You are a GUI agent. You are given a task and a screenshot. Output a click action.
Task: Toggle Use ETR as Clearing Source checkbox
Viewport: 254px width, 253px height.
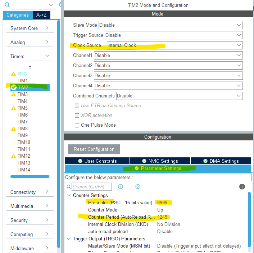coord(77,106)
